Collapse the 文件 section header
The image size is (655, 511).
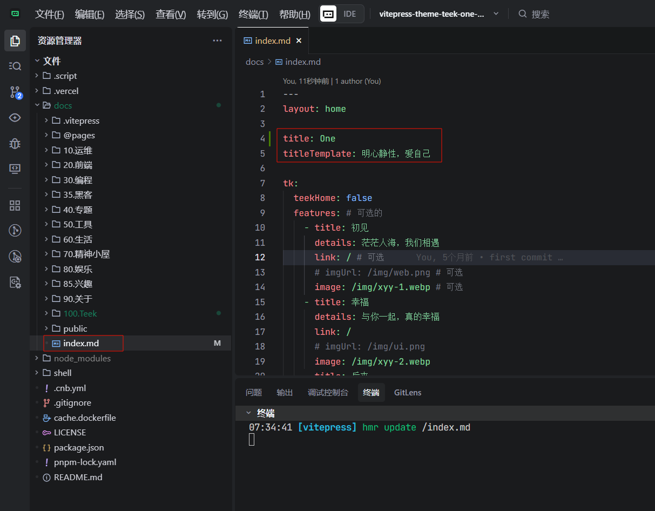(x=131, y=61)
